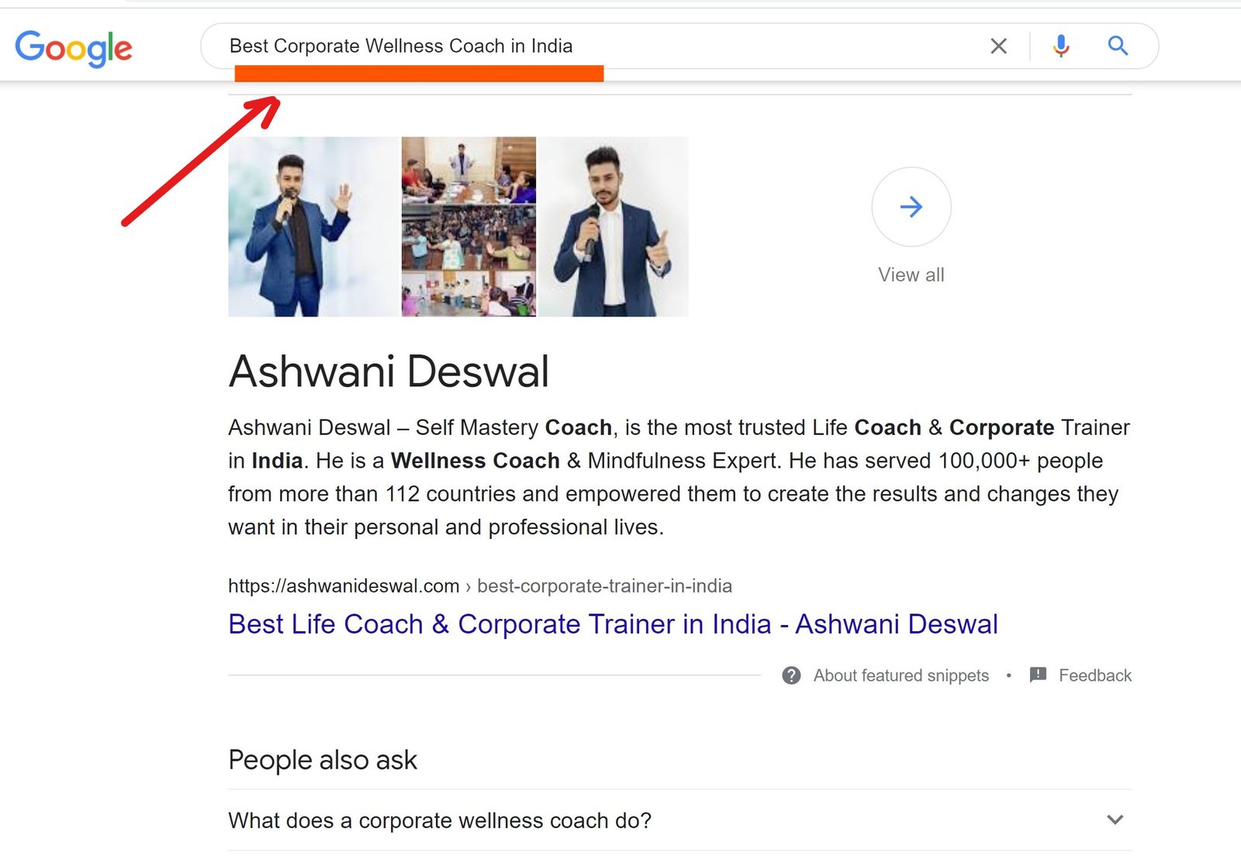1241x867 pixels.
Task: Click the View all arrow circle
Action: 911,207
